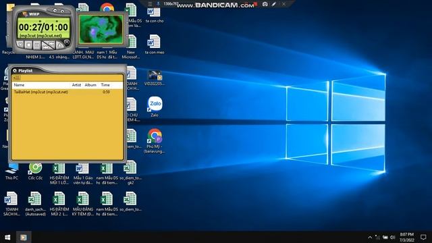
Task: Open the HS ĐÃ TIÊM MŨI 2 Excel file
Action: (59, 204)
